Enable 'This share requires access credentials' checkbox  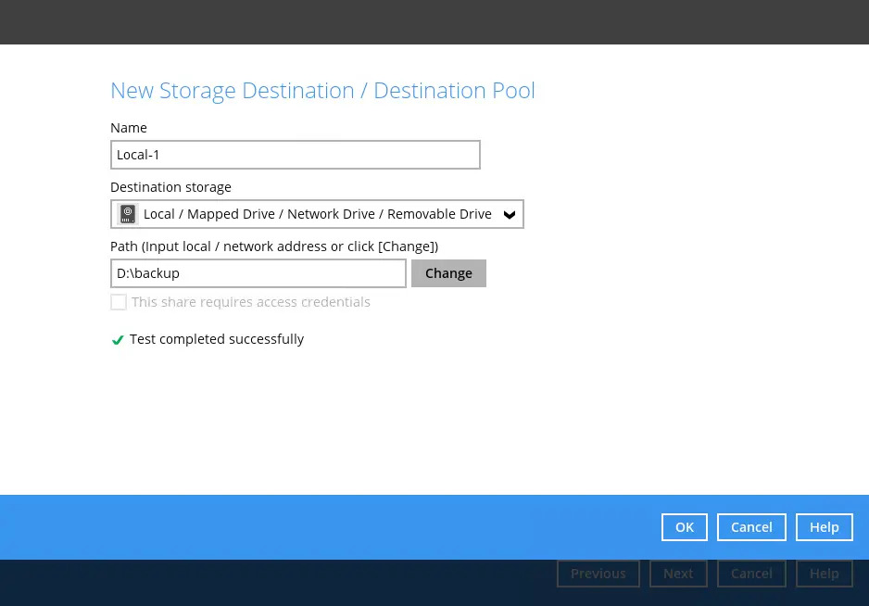[119, 302]
